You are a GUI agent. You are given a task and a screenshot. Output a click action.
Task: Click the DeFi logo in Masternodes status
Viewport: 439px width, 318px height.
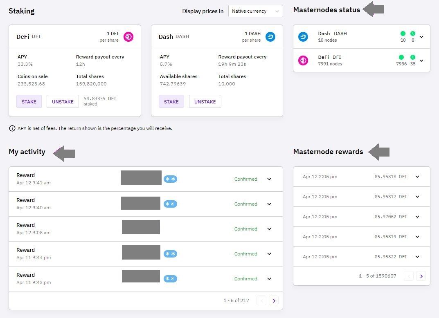click(x=303, y=60)
